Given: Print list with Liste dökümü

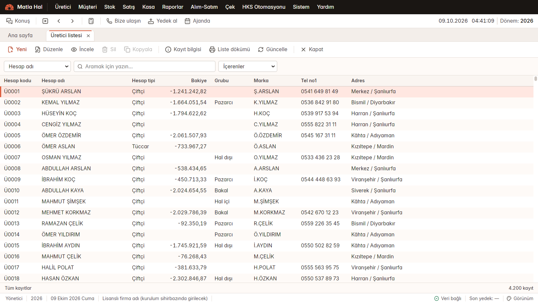Looking at the screenshot, I should point(230,49).
